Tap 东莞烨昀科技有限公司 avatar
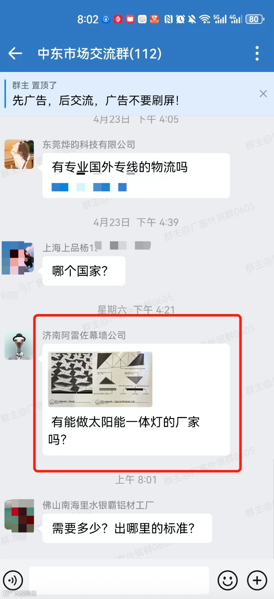274x599 pixels. point(19,154)
